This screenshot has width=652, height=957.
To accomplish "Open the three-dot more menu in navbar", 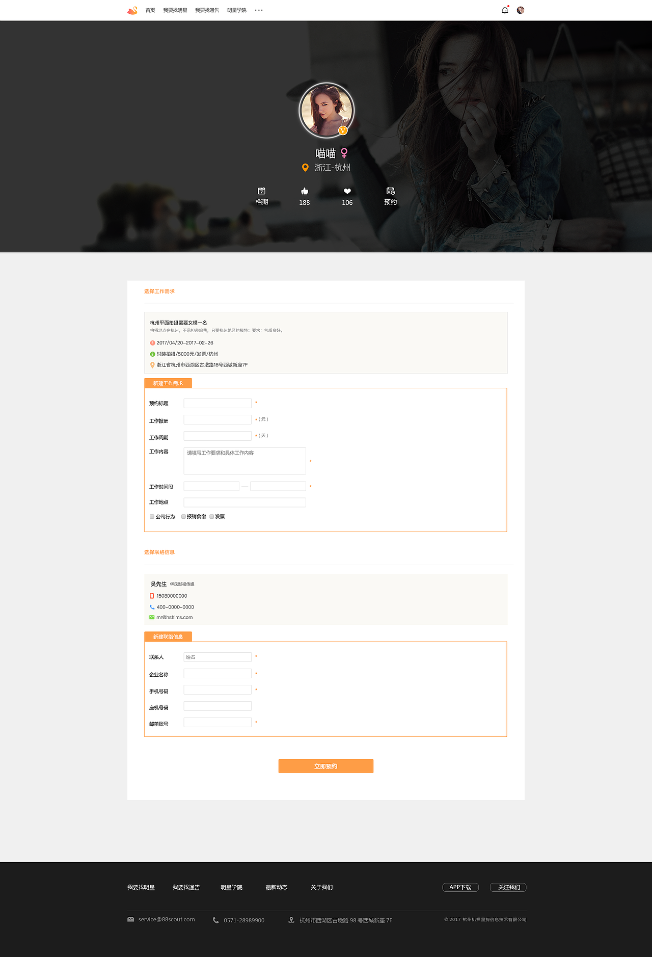I will 259,10.
